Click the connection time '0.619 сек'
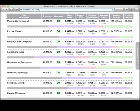The height and width of the screenshot is (111, 140). click(x=92, y=42)
